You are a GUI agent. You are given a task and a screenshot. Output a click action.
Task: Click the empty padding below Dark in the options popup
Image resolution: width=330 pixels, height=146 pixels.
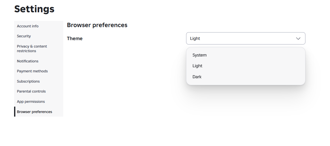pos(246,83)
